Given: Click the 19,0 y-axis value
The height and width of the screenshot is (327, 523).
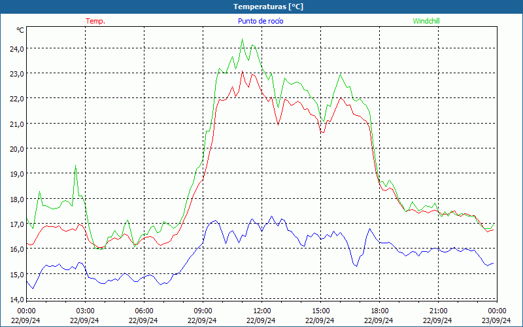Looking at the screenshot, I should pos(17,174).
